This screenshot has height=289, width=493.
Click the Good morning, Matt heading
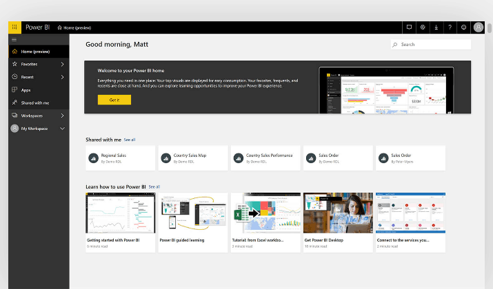point(117,45)
